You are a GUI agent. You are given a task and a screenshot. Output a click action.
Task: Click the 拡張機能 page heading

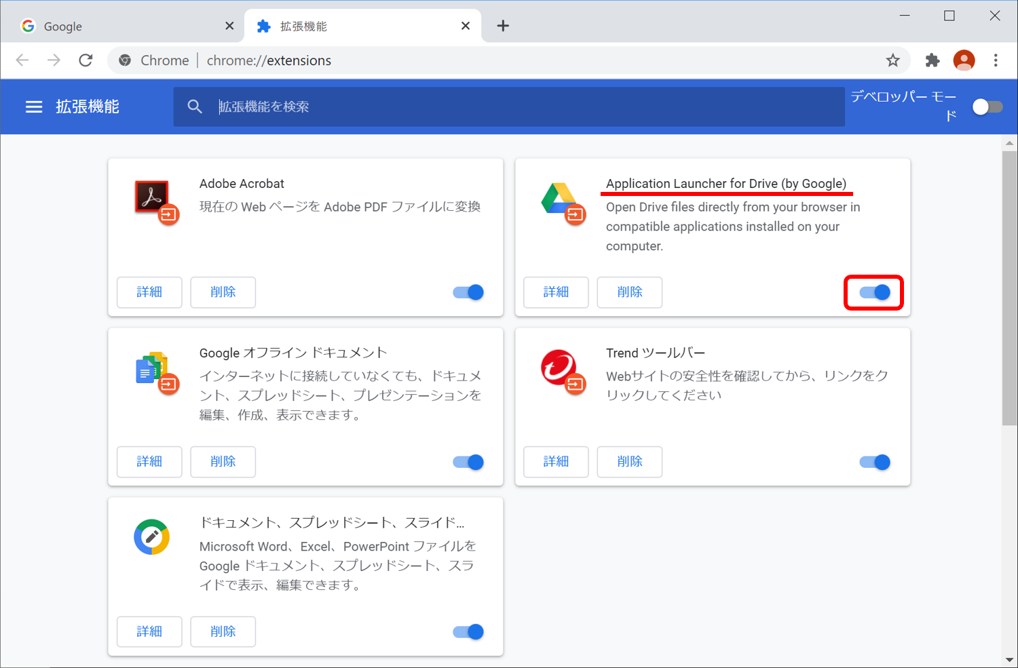coord(88,106)
